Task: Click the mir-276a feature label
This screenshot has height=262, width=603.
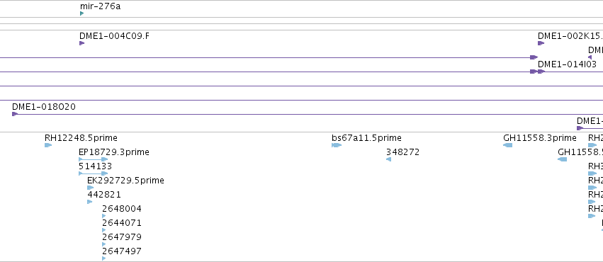Action: tap(100, 6)
